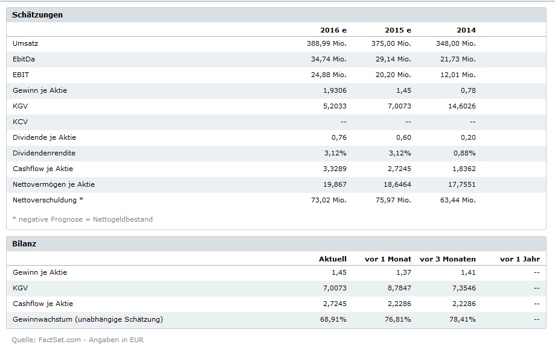The width and height of the screenshot is (555, 347).
Task: Click the 68,91% Gewinnwachstum value
Action: point(333,319)
